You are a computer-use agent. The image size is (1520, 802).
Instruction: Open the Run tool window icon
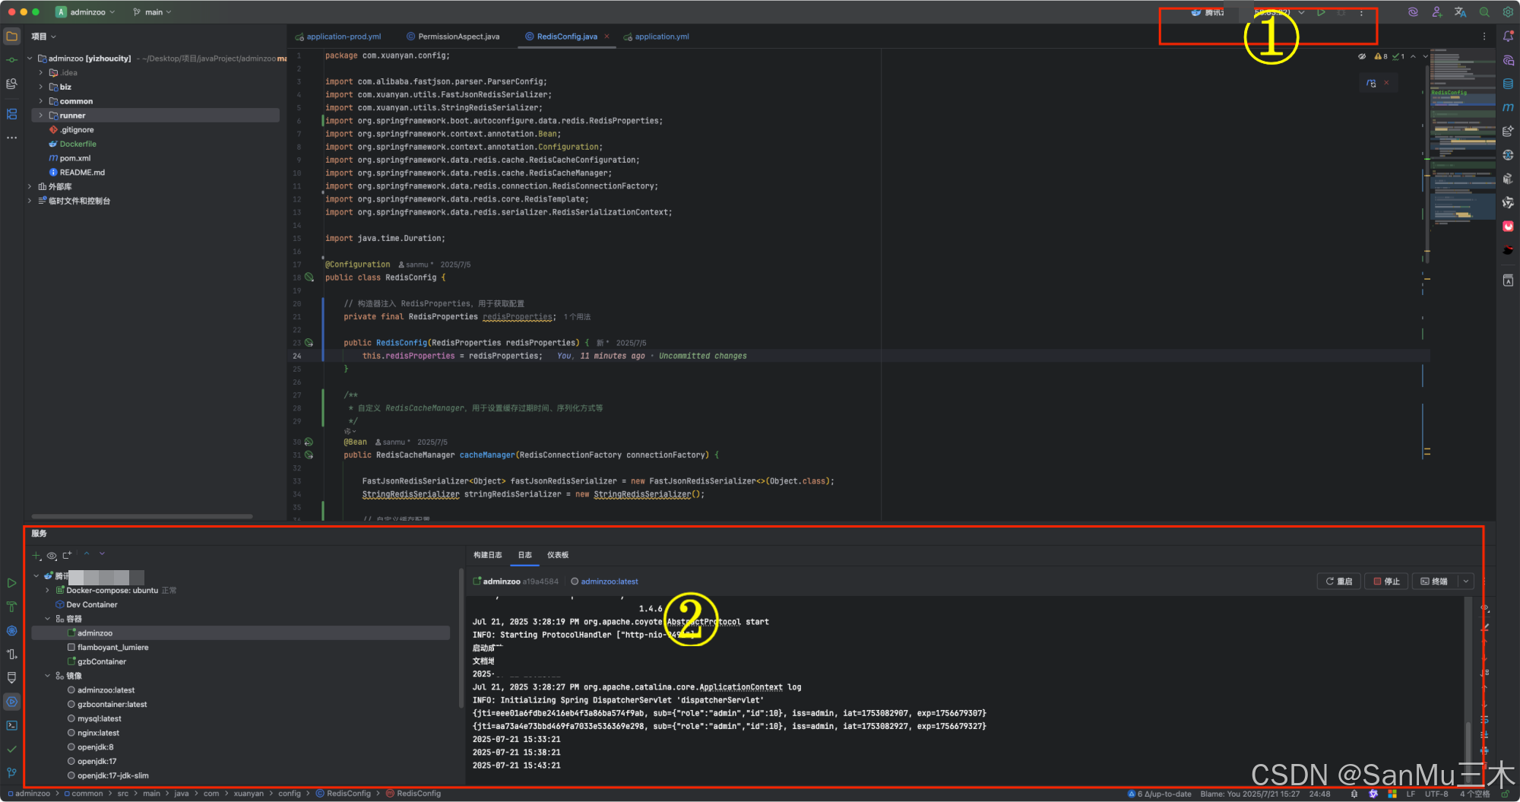pyautogui.click(x=11, y=583)
